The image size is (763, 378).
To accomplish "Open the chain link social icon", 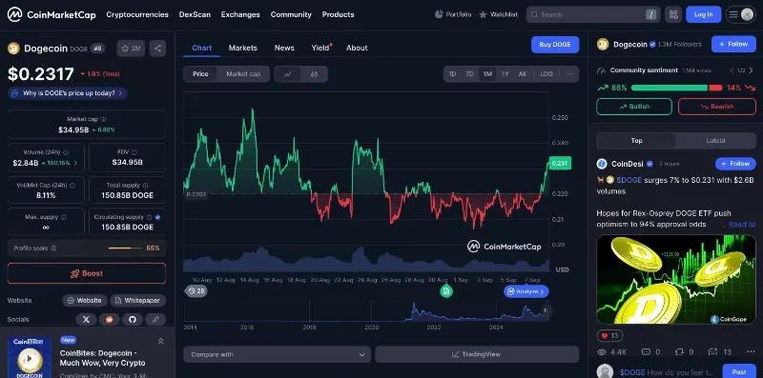I will 155,319.
